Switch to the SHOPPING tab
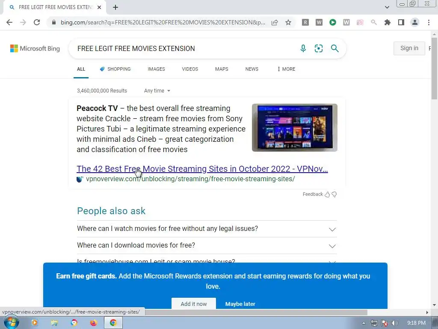The height and width of the screenshot is (329, 438). 115,69
